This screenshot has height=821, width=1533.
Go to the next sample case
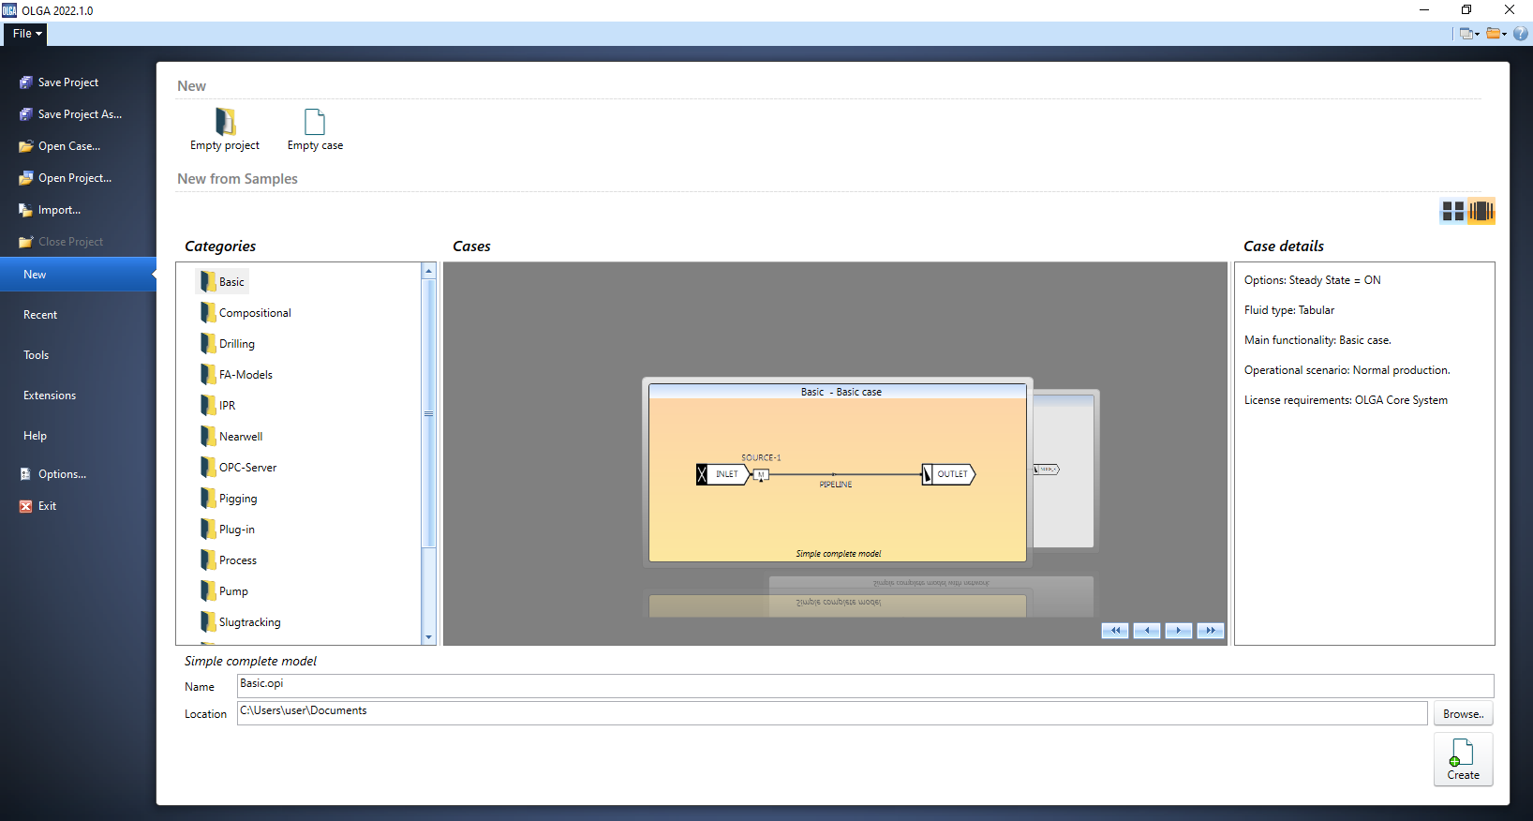coord(1179,631)
